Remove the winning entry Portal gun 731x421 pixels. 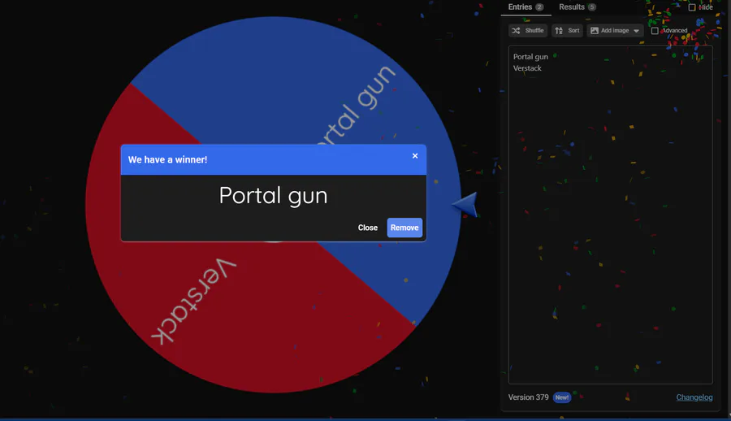point(404,228)
